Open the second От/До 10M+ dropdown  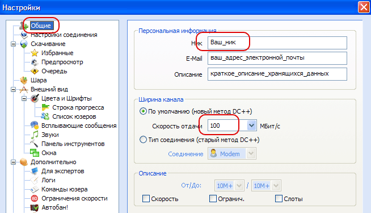(276, 186)
